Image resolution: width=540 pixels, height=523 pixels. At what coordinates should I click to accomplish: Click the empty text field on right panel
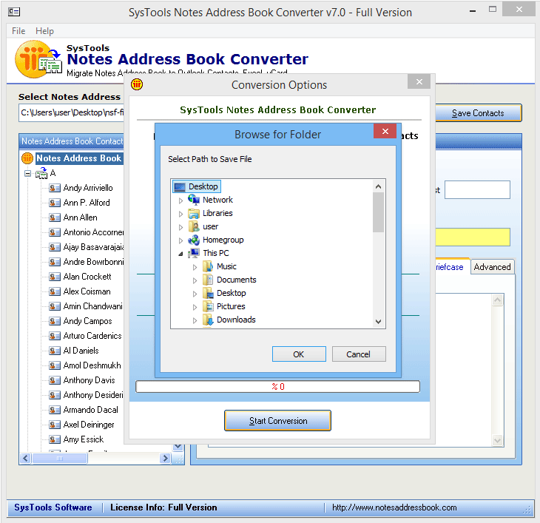click(x=477, y=189)
